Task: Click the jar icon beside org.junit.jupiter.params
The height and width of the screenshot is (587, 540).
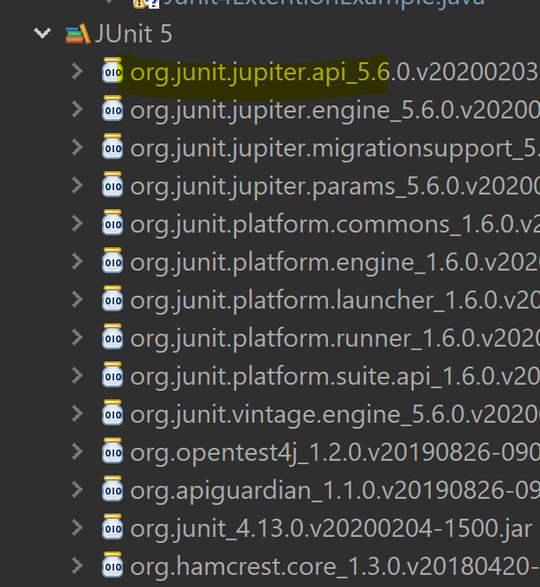Action: 112,186
